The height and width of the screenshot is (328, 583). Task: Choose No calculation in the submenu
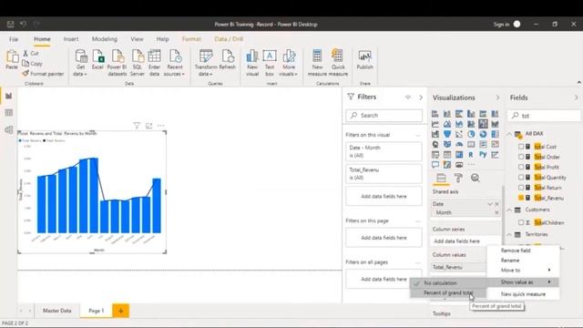[447, 283]
